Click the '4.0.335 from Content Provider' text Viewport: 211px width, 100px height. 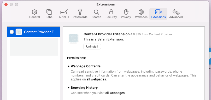pyautogui.click(x=151, y=34)
